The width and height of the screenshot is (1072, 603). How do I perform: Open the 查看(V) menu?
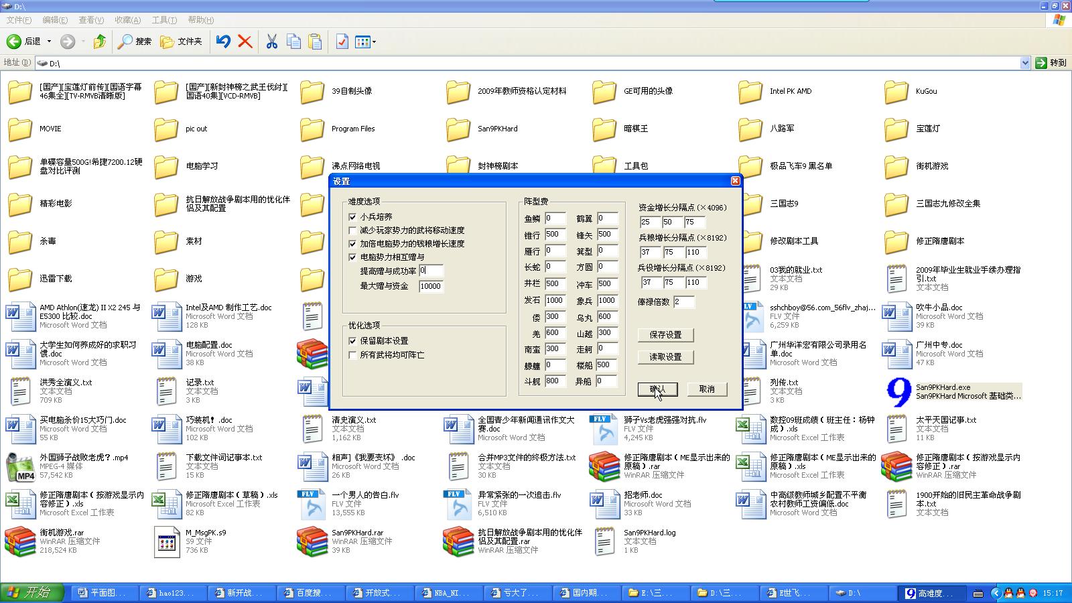tap(91, 20)
